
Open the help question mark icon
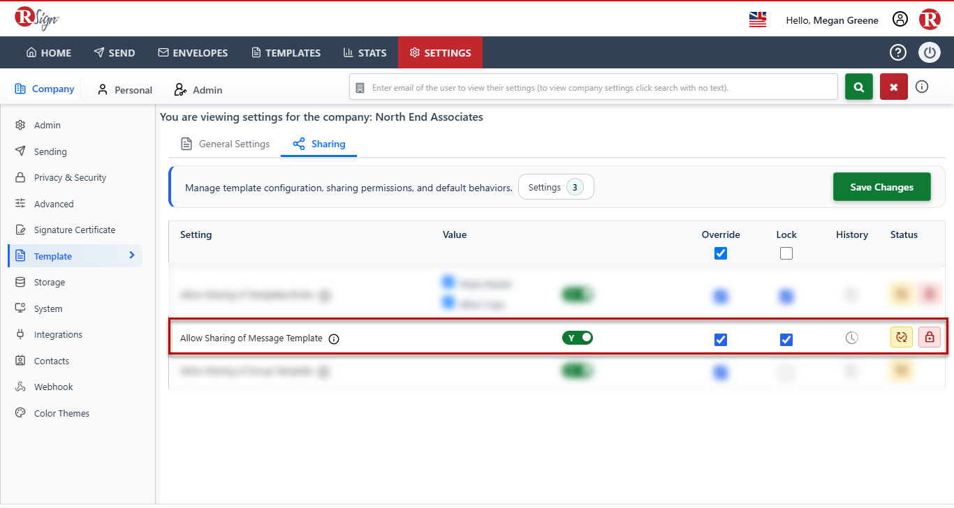coord(897,52)
